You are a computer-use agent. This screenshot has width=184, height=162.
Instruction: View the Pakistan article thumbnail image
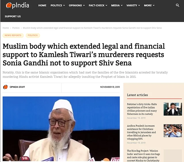(173, 109)
